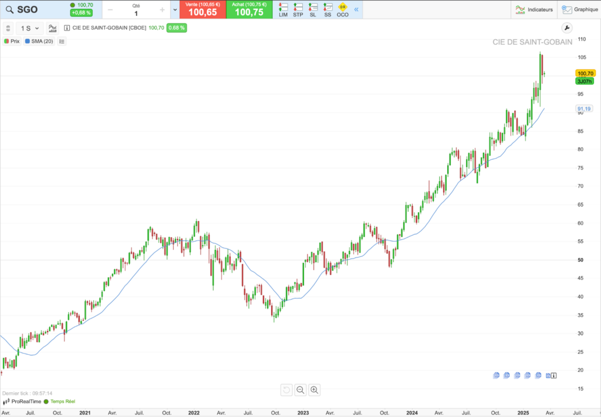Image resolution: width=601 pixels, height=417 pixels.
Task: Click the Temps Réel status indicator
Action: (x=59, y=401)
